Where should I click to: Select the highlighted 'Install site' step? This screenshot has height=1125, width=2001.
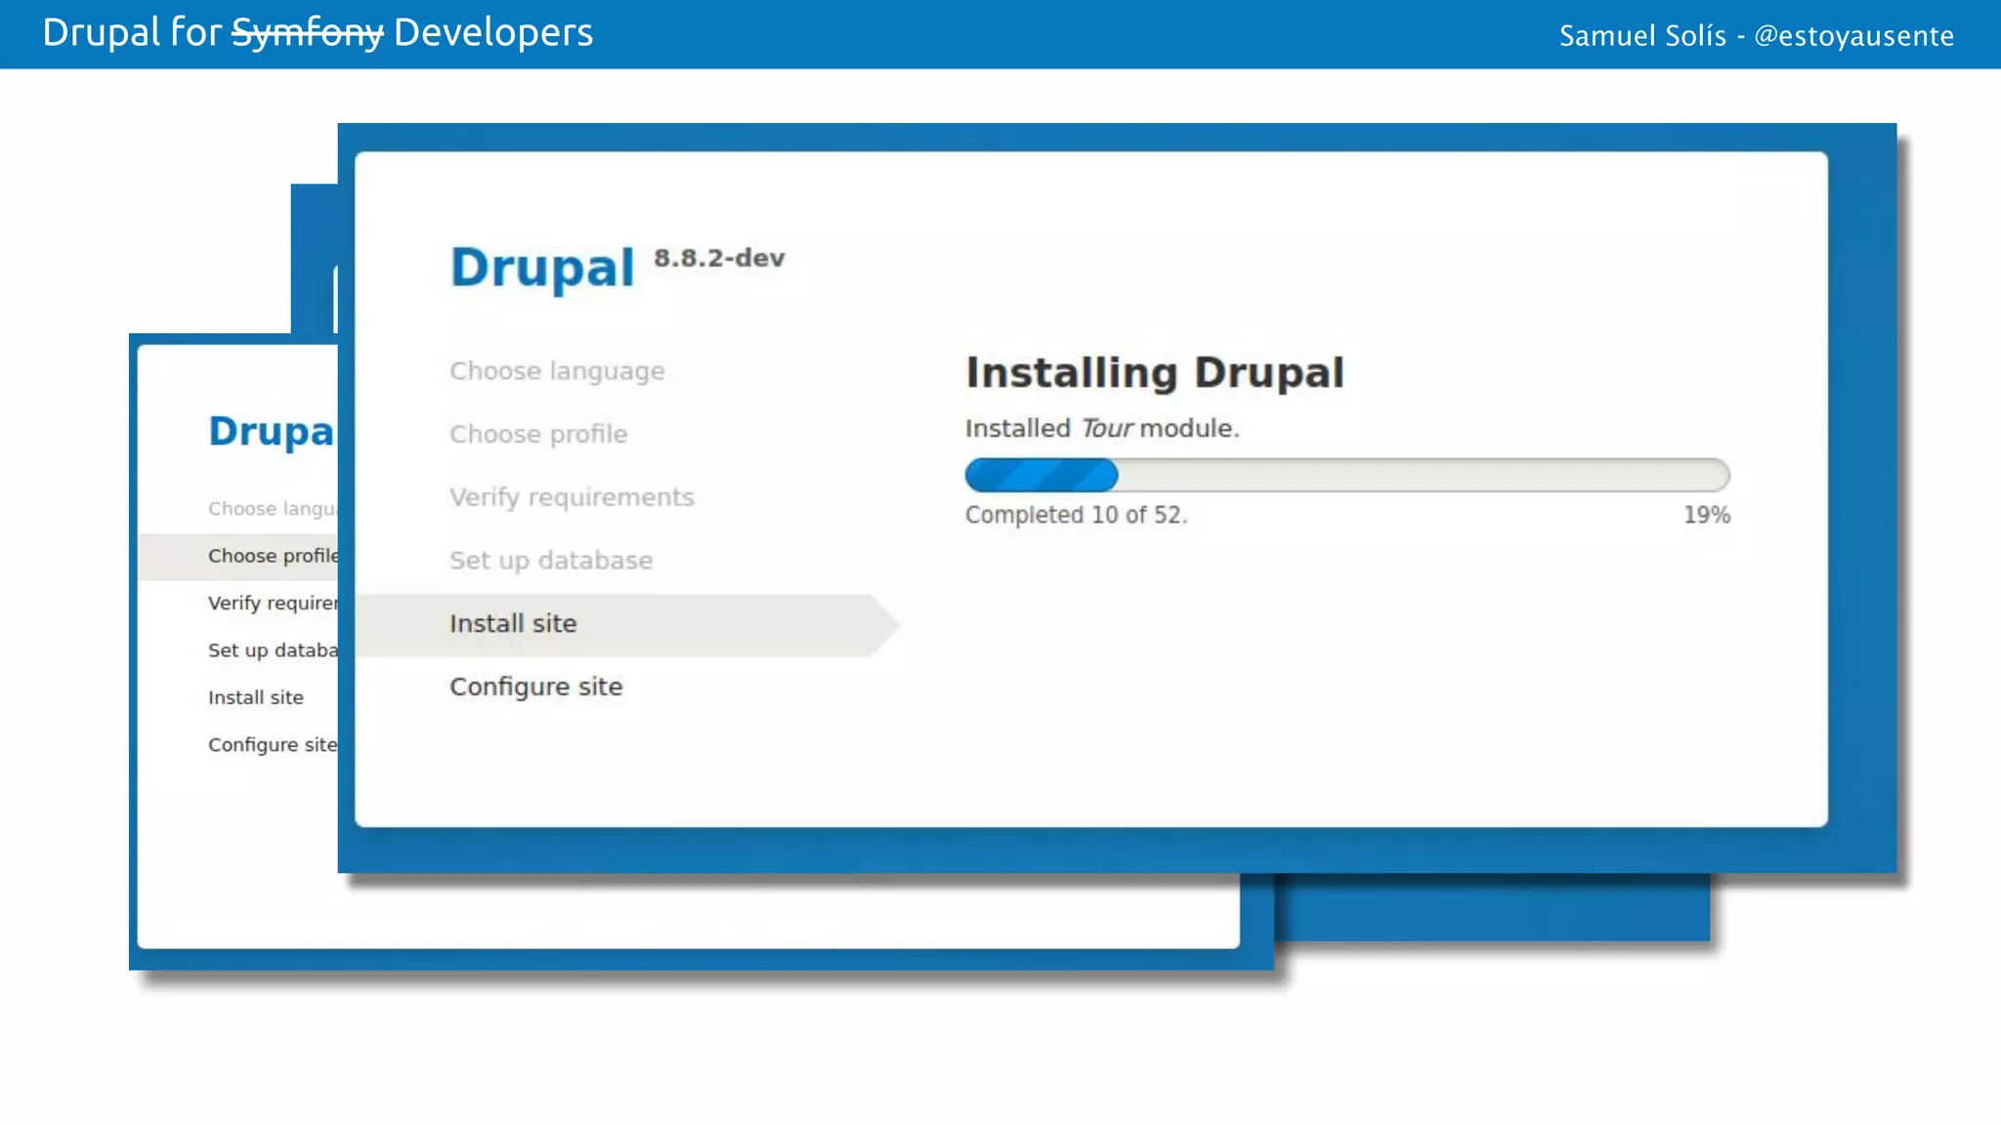[626, 624]
